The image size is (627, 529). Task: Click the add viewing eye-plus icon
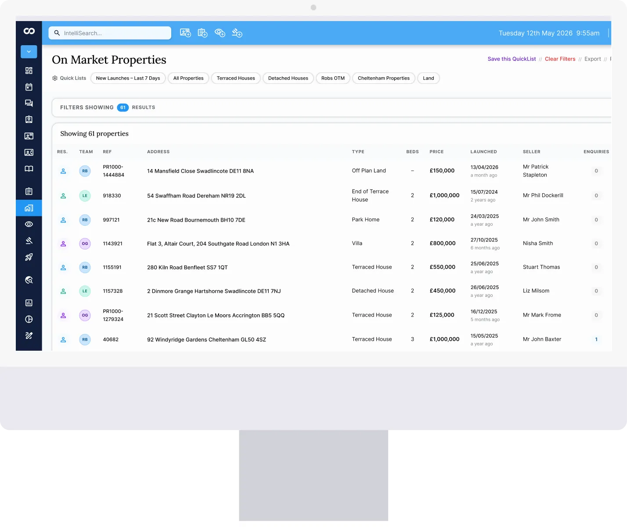220,33
